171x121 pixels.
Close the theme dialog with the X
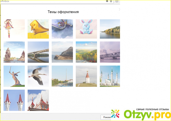119,9
